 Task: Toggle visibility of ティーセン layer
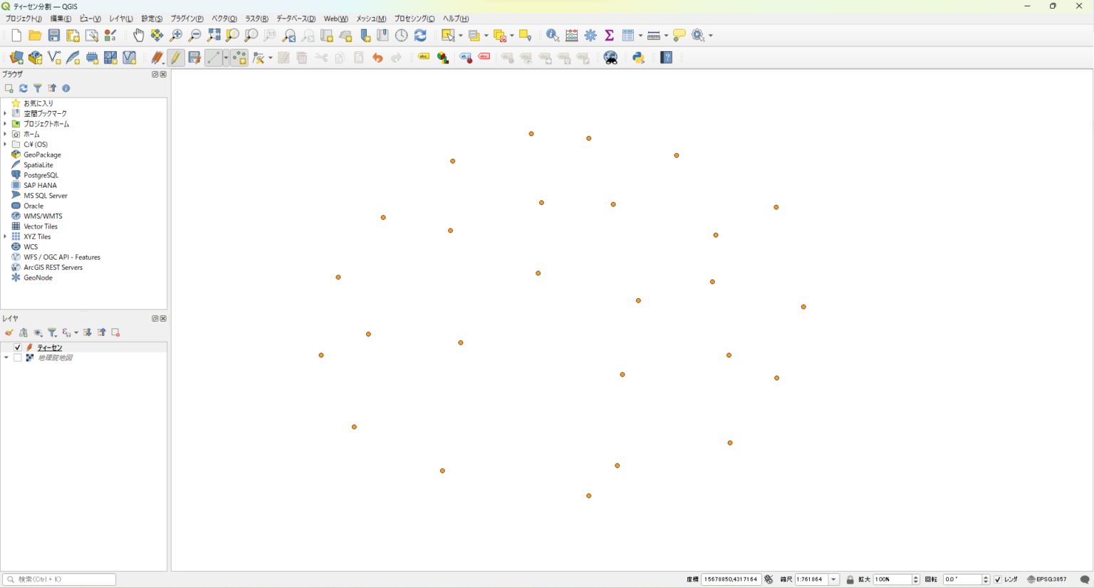[x=18, y=347]
